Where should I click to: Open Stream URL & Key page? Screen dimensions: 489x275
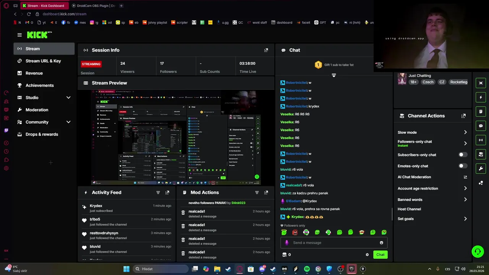pos(44,61)
